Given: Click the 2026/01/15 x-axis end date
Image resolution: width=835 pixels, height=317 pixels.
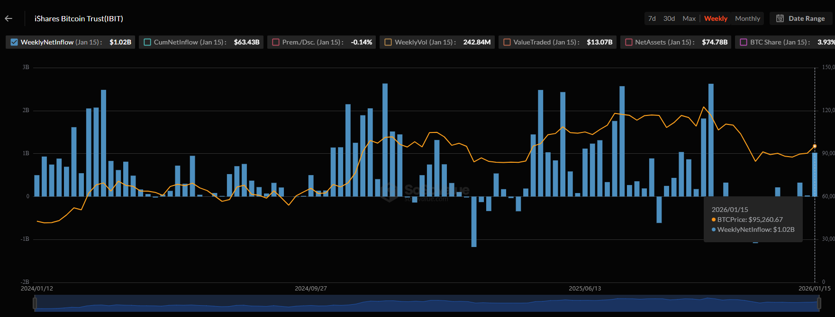Looking at the screenshot, I should (815, 288).
